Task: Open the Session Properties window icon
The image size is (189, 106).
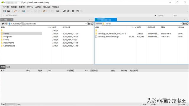Action: click(24, 11)
